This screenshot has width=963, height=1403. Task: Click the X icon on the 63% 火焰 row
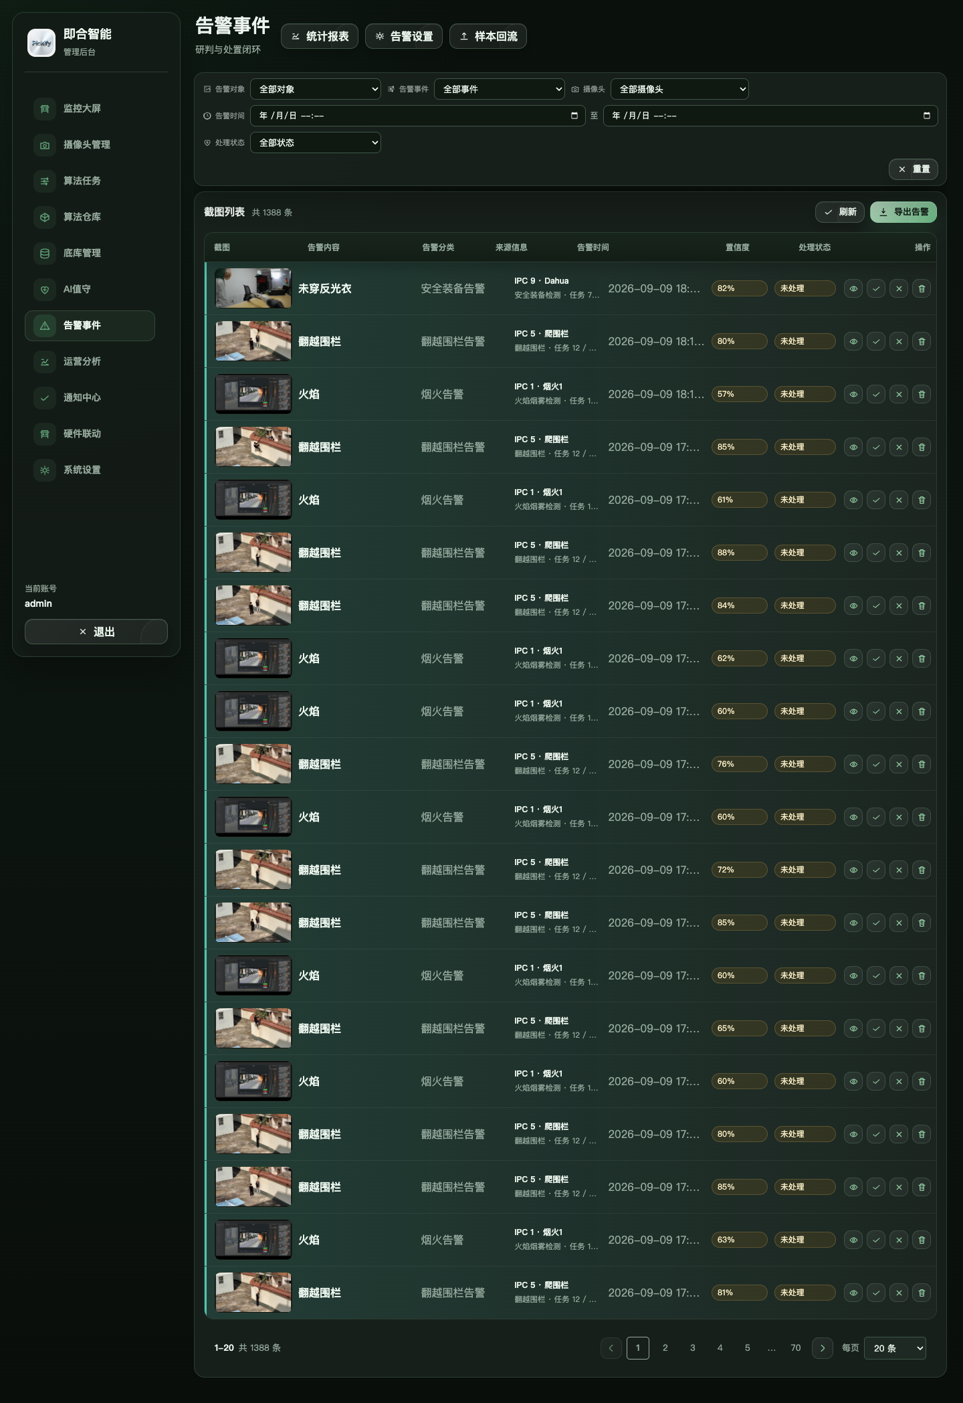tap(899, 1240)
